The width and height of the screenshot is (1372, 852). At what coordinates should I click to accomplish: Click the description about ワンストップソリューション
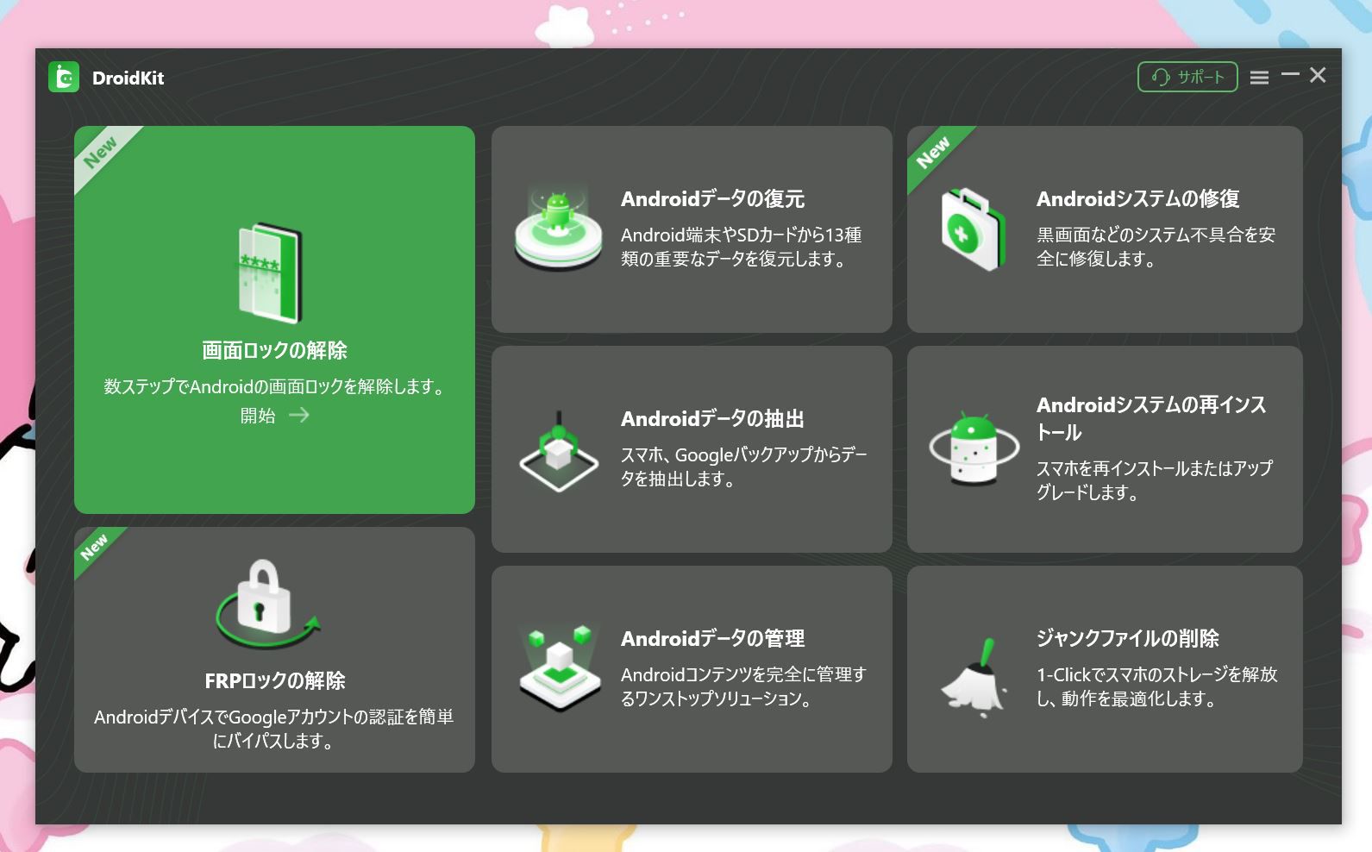coord(743,686)
